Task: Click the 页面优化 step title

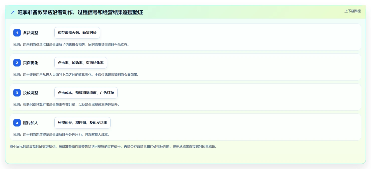Action: pos(31,63)
